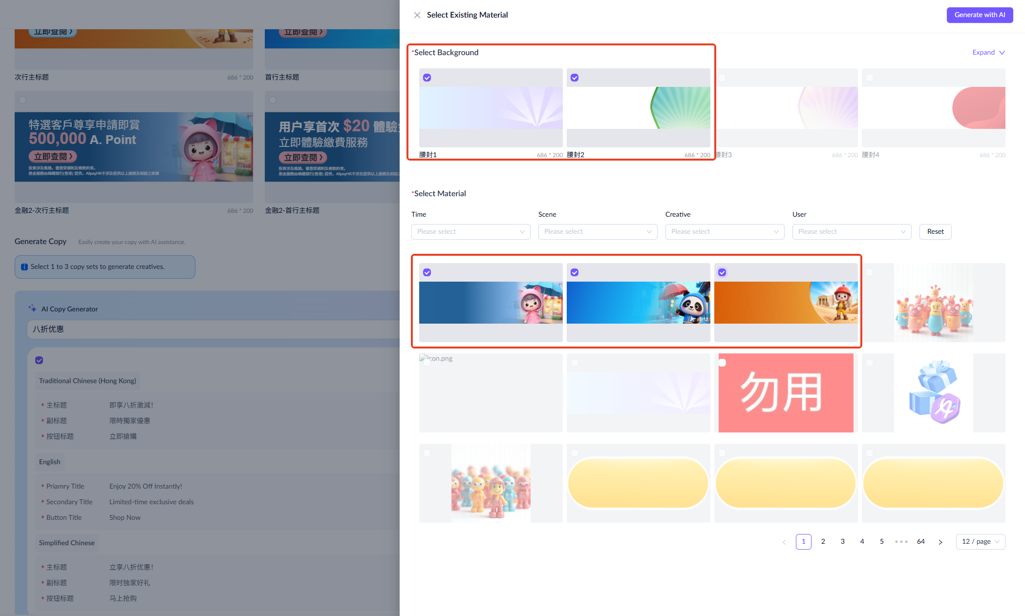Open the Scene filter dropdown
This screenshot has width=1025, height=616.
point(598,232)
